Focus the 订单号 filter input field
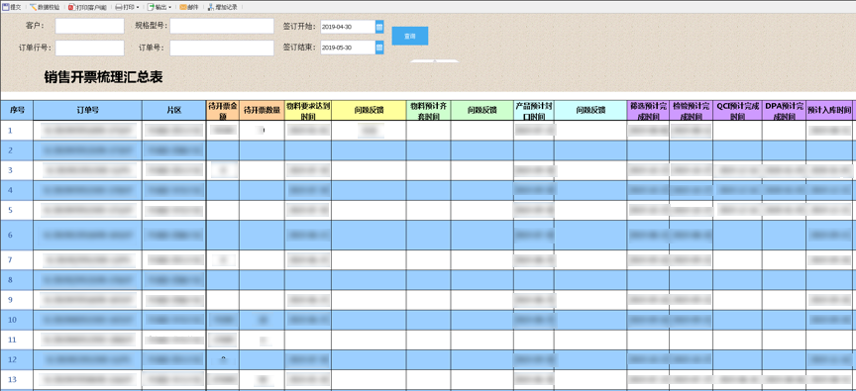 (222, 48)
